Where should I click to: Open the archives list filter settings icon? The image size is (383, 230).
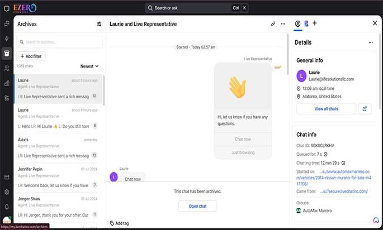click(x=99, y=24)
